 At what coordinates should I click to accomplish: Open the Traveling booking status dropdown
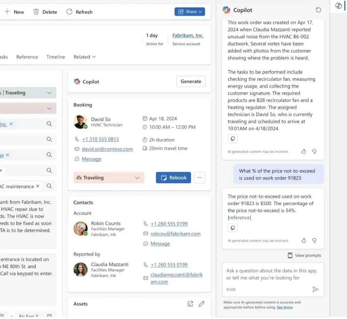[x=109, y=178]
